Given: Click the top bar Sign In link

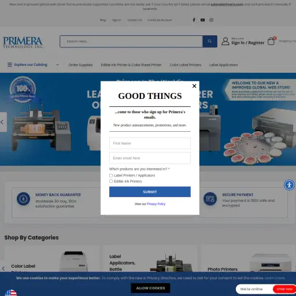Looking at the screenshot, I should 116,20.
